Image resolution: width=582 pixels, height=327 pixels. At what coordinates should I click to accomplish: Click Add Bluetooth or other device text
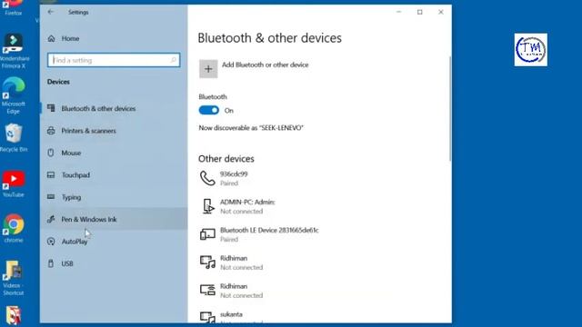(265, 64)
